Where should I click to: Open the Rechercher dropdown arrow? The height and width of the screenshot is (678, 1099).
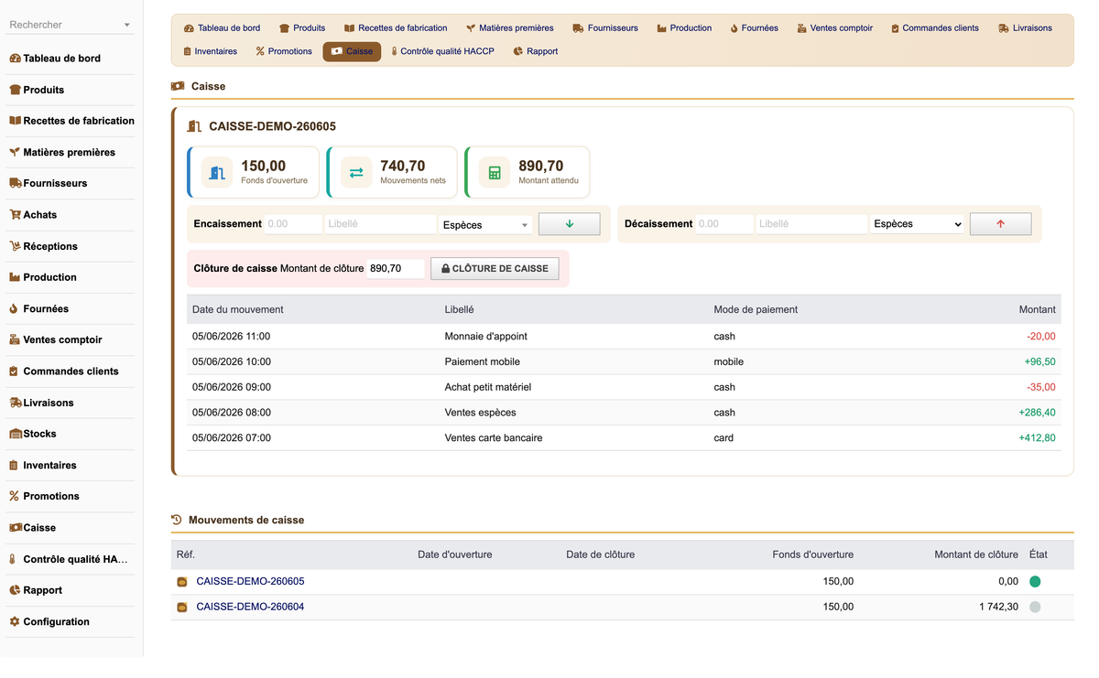click(x=127, y=26)
